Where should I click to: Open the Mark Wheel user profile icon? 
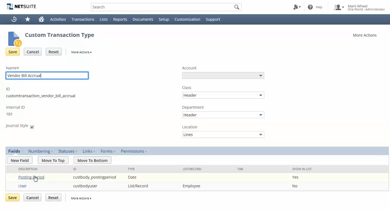coord(339,7)
